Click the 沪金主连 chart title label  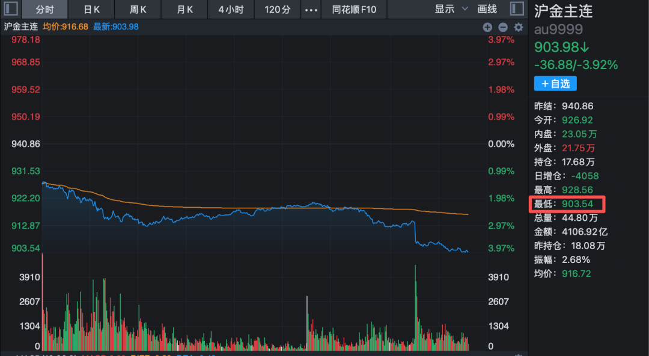pyautogui.click(x=20, y=27)
